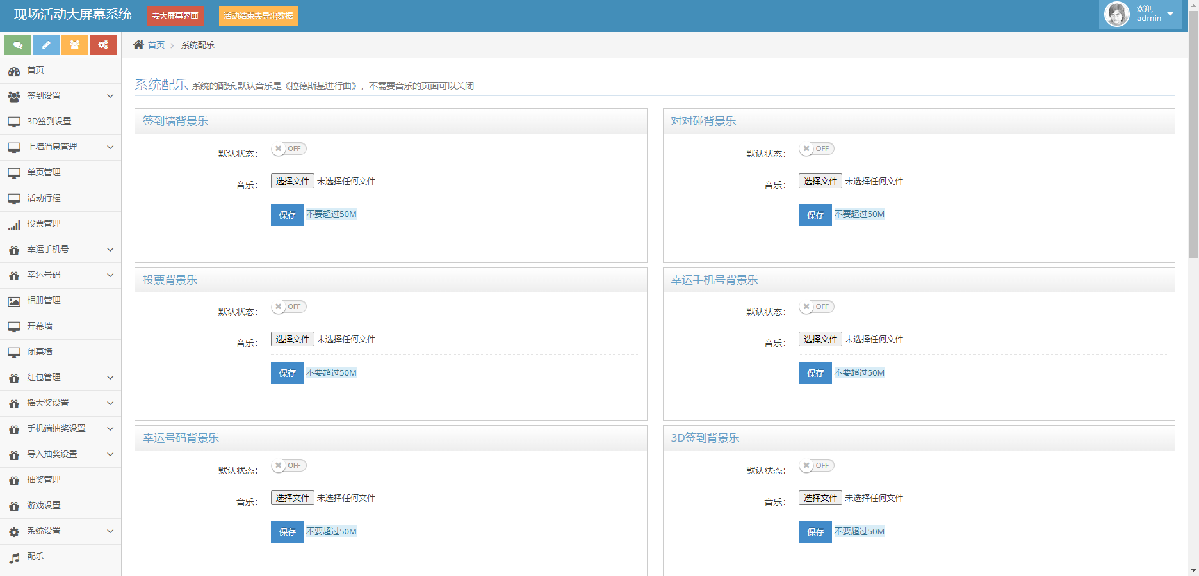Click the bar chart icon for 投票管理

coord(14,225)
